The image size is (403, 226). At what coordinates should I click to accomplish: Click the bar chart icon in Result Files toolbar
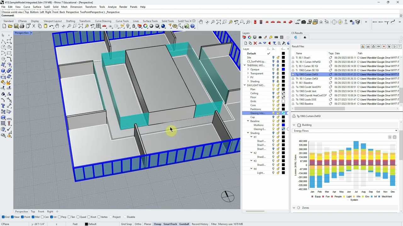click(x=362, y=46)
